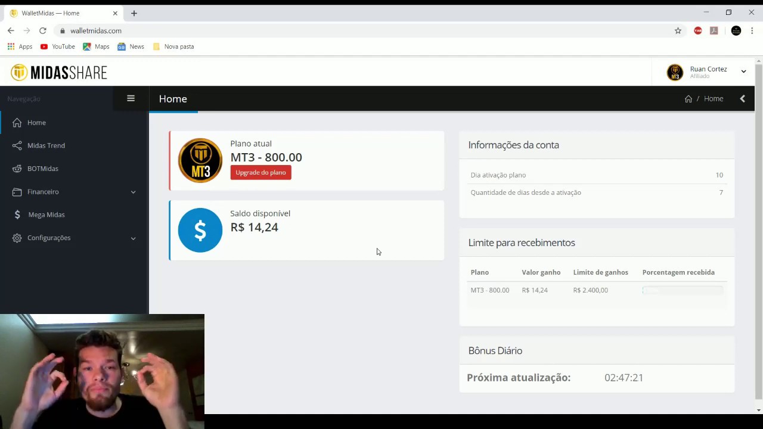The height and width of the screenshot is (429, 763).
Task: Click the blue Saldo disponível dollar icon
Action: pos(200,230)
